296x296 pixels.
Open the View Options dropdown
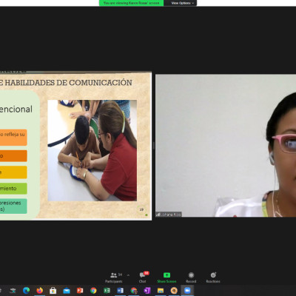(182, 3)
